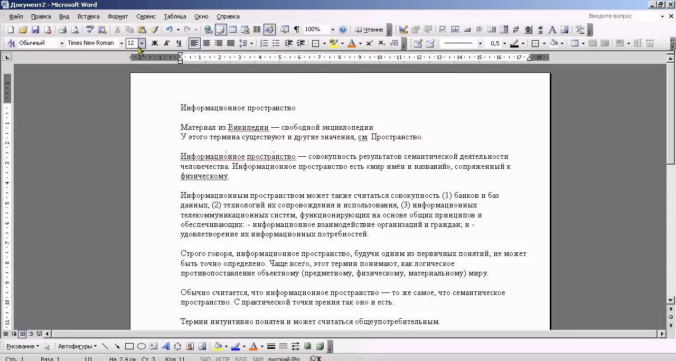Open line style dropdown in tables toolbar

coord(480,43)
